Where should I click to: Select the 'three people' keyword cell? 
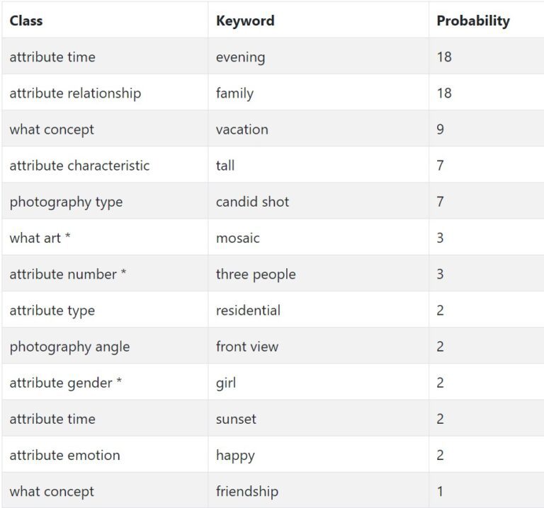coord(318,273)
